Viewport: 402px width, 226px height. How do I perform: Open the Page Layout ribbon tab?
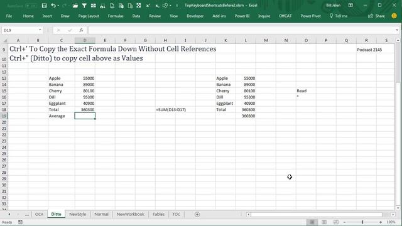tap(89, 16)
